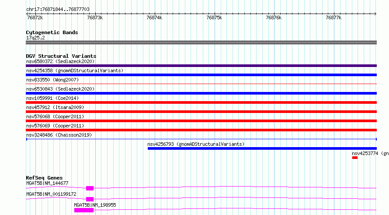Click the 76875k ruler tick label
The height and width of the screenshot is (215, 389).
click(x=214, y=18)
